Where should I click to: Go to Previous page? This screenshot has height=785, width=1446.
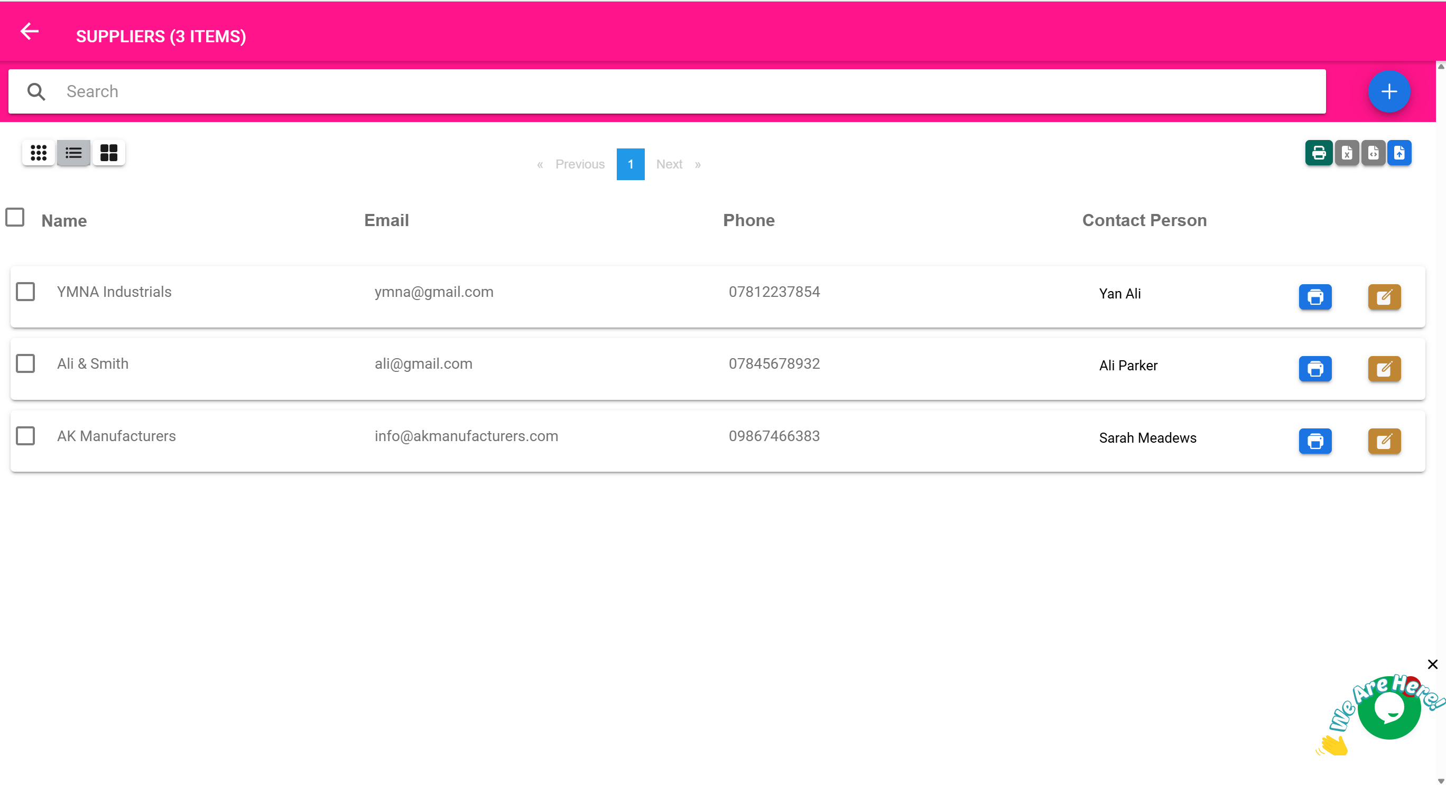tap(580, 164)
